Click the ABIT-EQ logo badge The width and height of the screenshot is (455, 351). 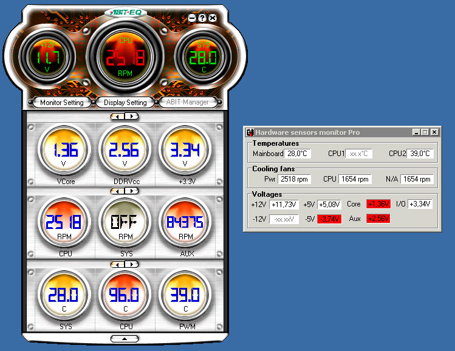tap(125, 13)
